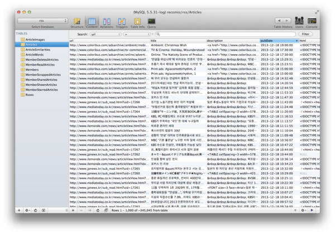Enter fullscreen using the window's top-right arrows

(x=317, y=12)
